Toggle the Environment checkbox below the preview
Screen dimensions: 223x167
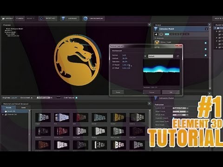point(32,98)
